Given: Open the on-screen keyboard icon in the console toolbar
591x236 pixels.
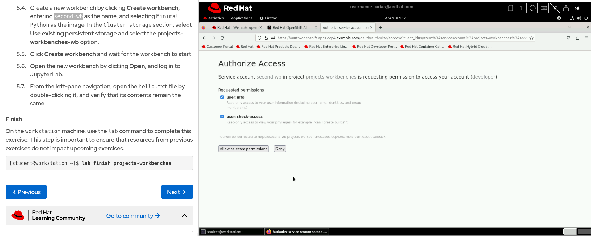Looking at the screenshot, I should pyautogui.click(x=544, y=8).
